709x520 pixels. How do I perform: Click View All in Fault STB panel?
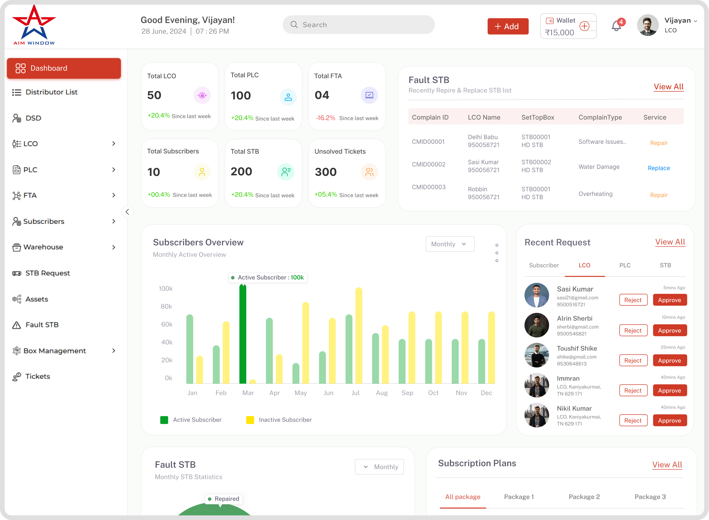pyautogui.click(x=668, y=87)
